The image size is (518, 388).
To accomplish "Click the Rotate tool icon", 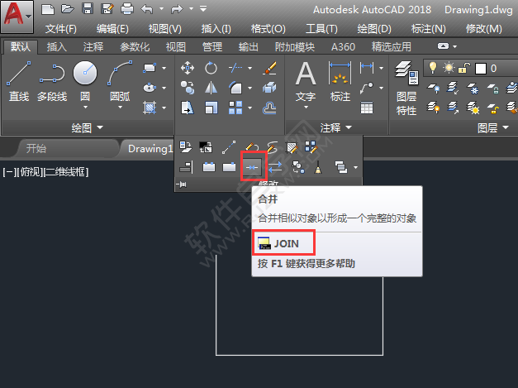I will coord(211,68).
